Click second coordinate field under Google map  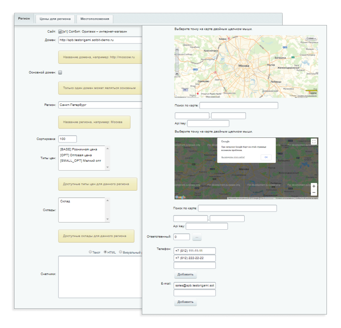coord(227,219)
